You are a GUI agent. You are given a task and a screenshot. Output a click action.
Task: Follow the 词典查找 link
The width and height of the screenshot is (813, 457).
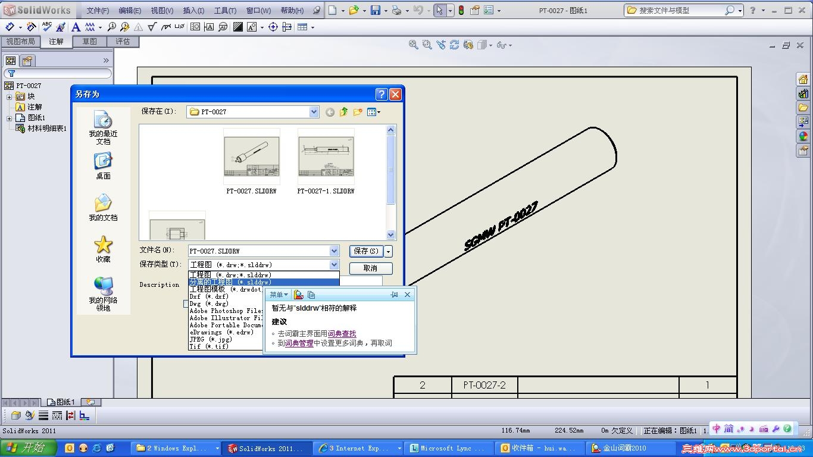pos(342,334)
